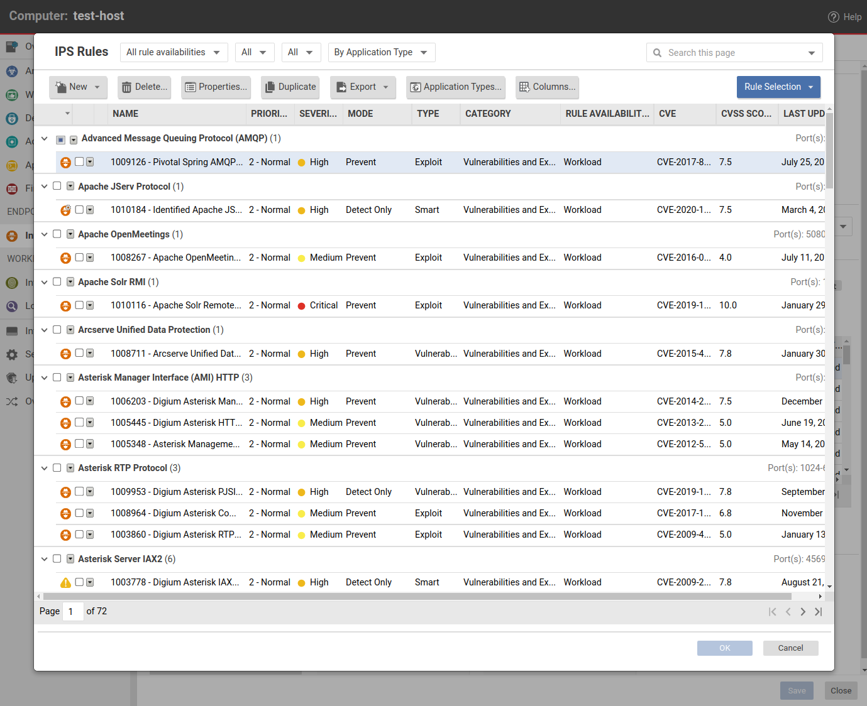
Task: Sort by the CVSS SCORE column header
Action: click(x=747, y=114)
